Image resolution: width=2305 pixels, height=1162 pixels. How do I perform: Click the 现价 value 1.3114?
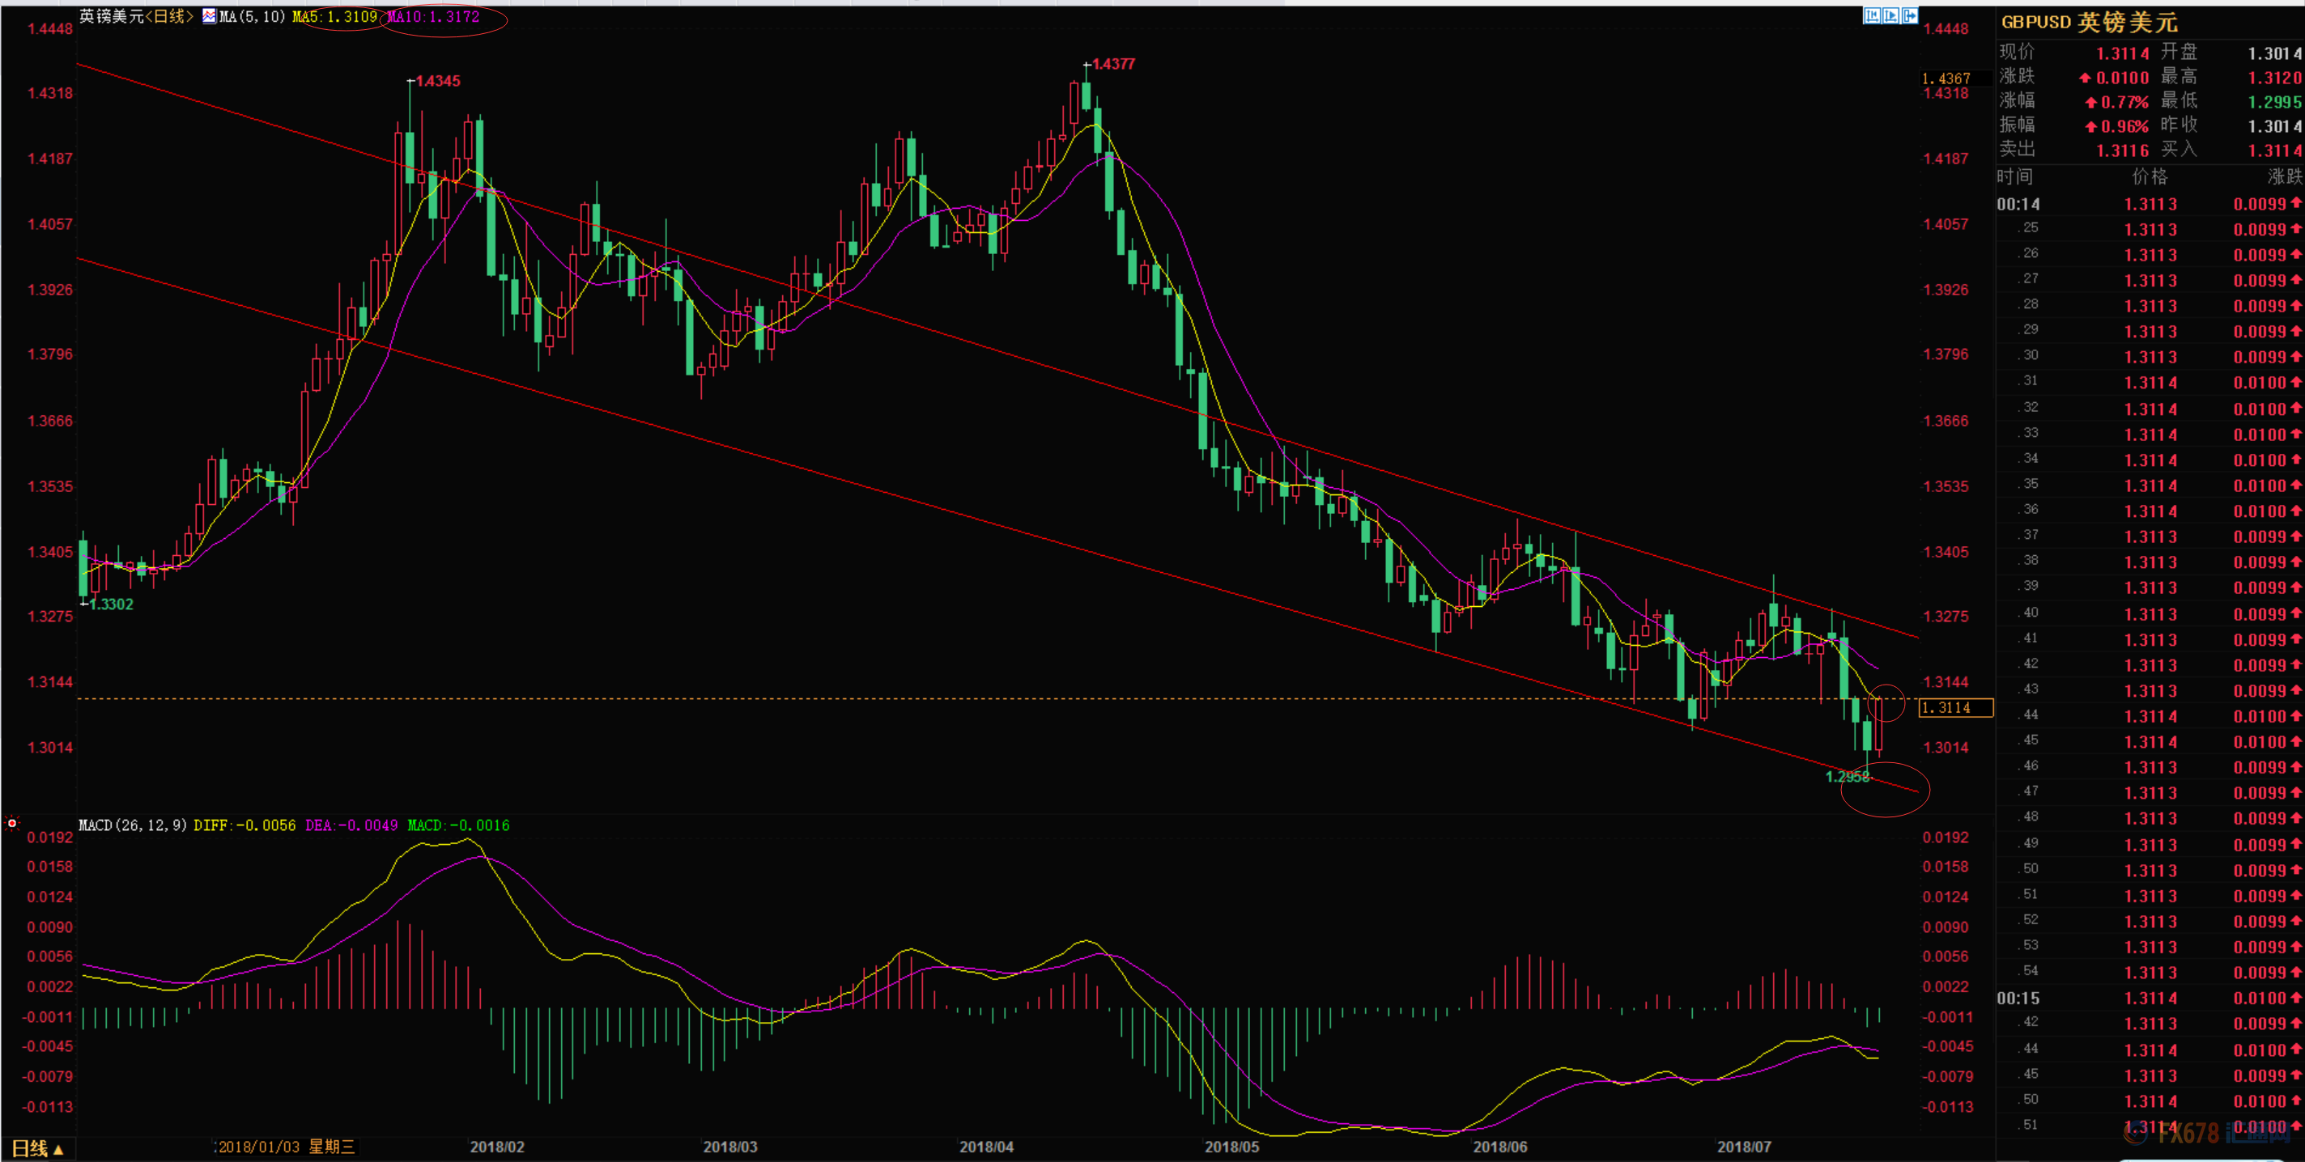[x=2123, y=53]
